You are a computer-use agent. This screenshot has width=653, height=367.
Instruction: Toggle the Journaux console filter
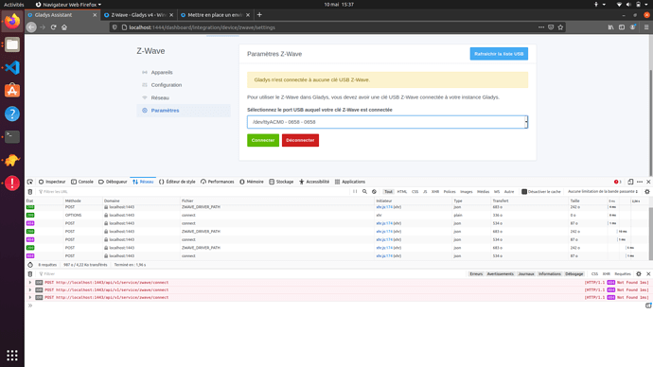(526, 273)
